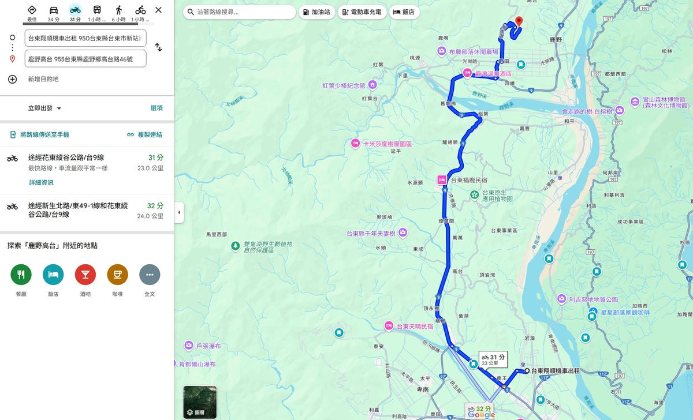Viewport: 693px width, 420px height.
Task: Filter map by 加油站 gas stations
Action: (316, 12)
